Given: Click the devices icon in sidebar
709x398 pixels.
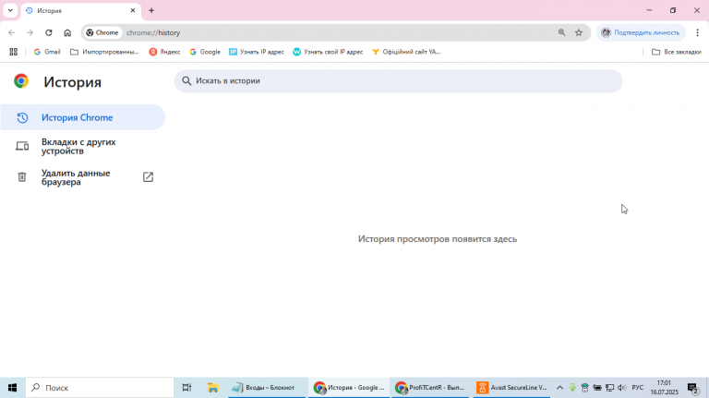Looking at the screenshot, I should pos(22,146).
